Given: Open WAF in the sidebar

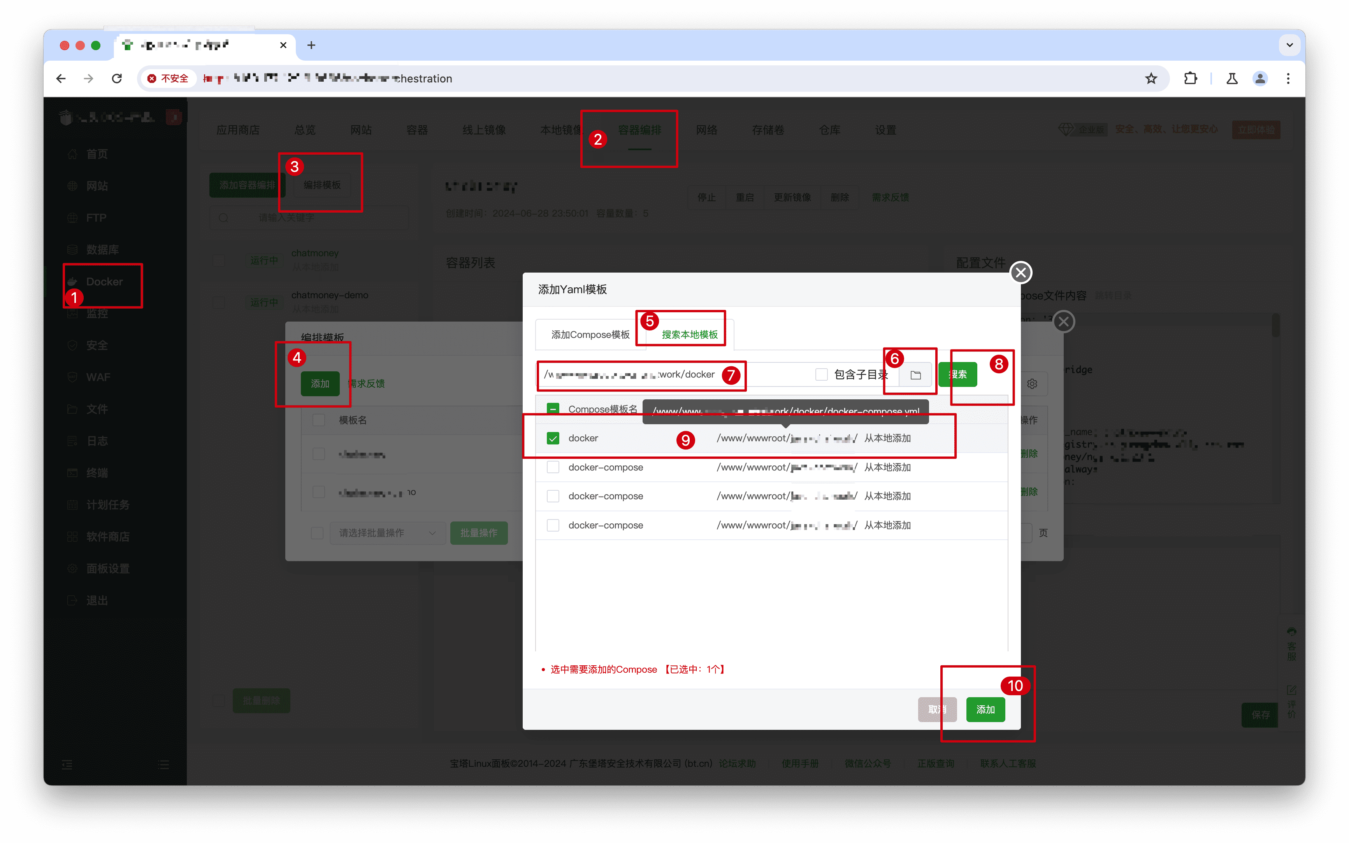Looking at the screenshot, I should [98, 377].
